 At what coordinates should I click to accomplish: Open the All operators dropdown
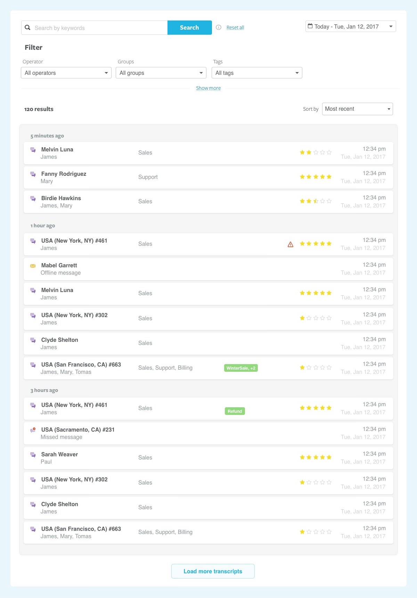point(66,73)
